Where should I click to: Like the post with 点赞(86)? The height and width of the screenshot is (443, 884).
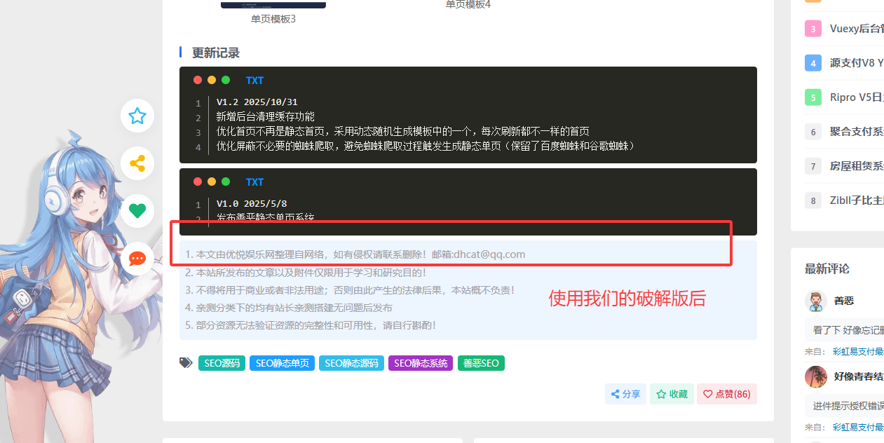[726, 394]
